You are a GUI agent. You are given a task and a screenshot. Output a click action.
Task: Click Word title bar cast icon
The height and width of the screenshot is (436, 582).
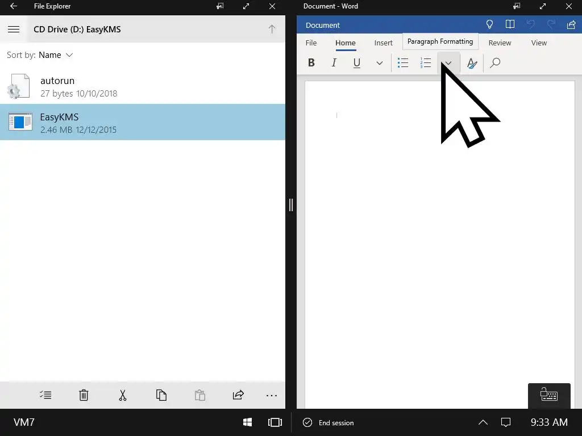(x=517, y=6)
